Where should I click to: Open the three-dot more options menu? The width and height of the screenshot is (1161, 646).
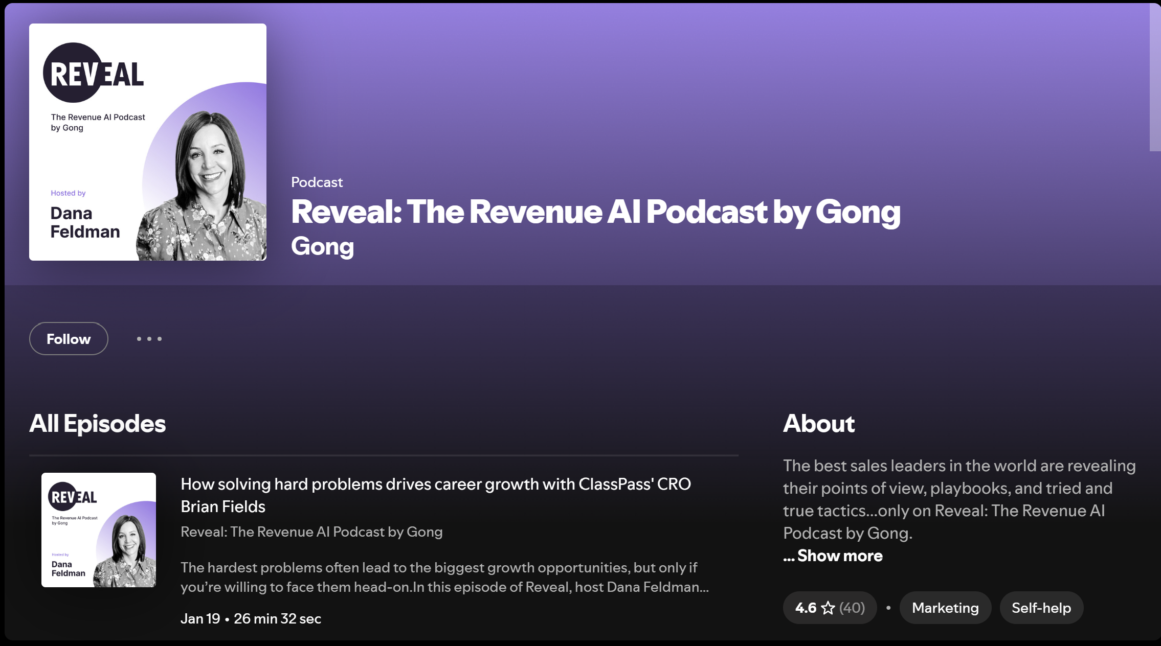tap(149, 339)
